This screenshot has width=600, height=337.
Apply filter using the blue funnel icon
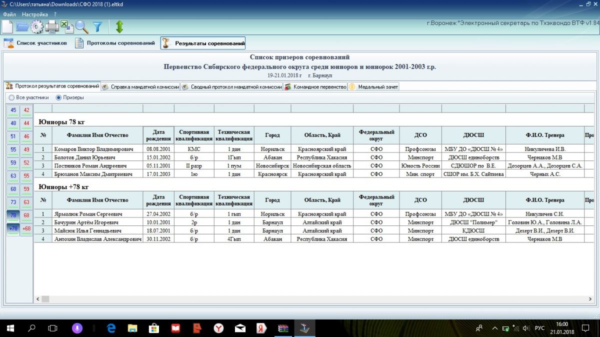coord(97,27)
